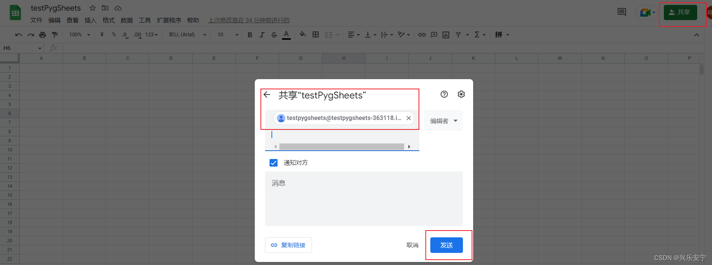
Task: Open the 格式 menu
Action: 108,20
